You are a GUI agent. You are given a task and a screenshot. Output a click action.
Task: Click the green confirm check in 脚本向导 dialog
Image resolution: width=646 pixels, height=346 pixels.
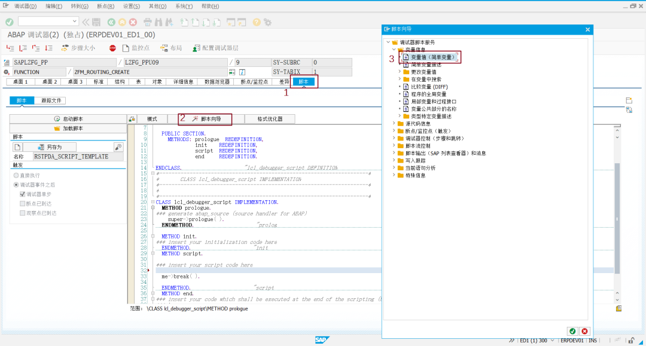pos(572,331)
